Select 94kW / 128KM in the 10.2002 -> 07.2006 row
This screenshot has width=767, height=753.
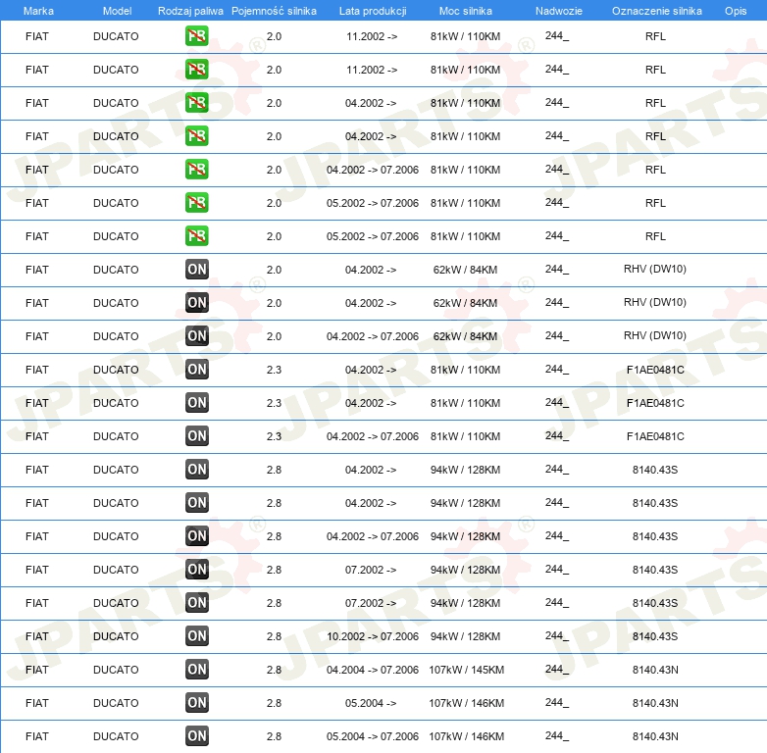click(x=465, y=636)
